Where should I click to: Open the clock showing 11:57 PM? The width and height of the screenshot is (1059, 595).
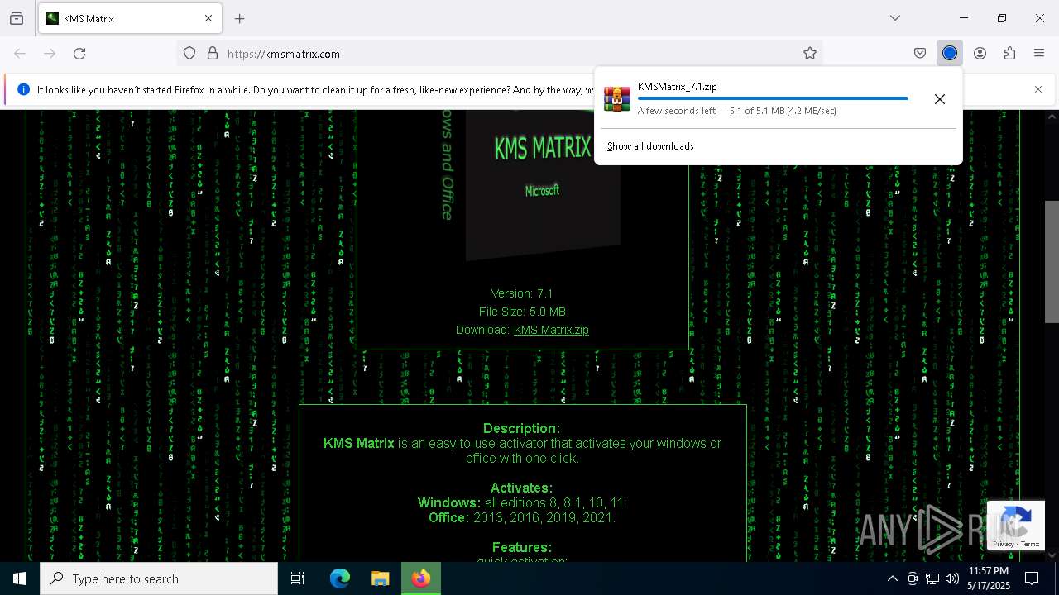point(988,578)
